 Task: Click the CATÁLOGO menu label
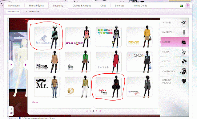click(168, 71)
